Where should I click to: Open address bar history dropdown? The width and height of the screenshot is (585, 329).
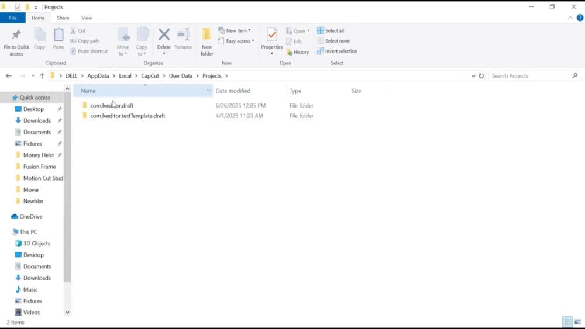coord(473,76)
